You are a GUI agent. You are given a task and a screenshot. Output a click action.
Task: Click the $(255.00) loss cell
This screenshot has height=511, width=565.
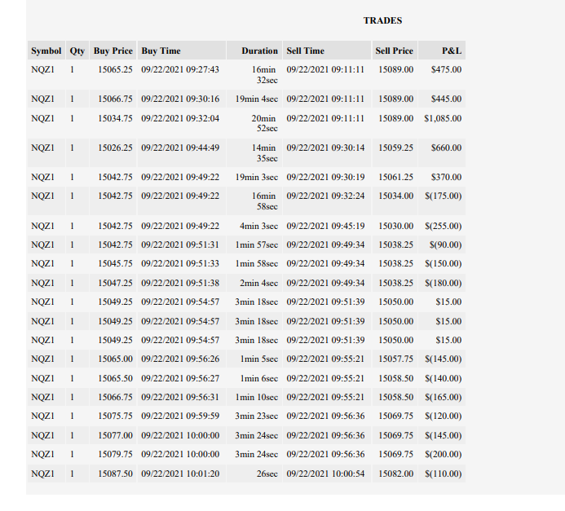(442, 226)
